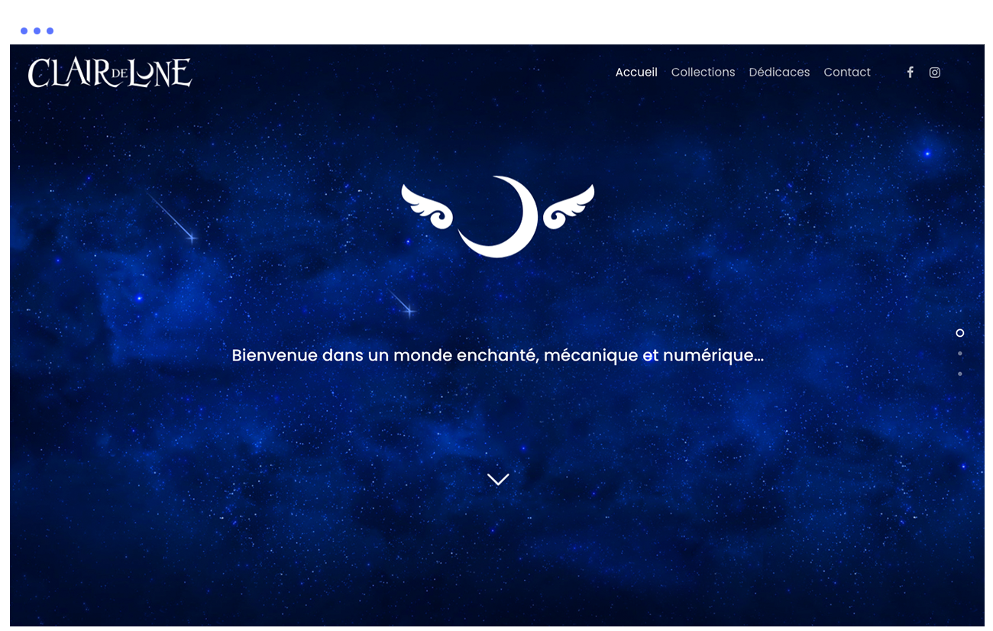Click the 'Bienvenue dans un monde enchanté' tagline

click(x=498, y=355)
